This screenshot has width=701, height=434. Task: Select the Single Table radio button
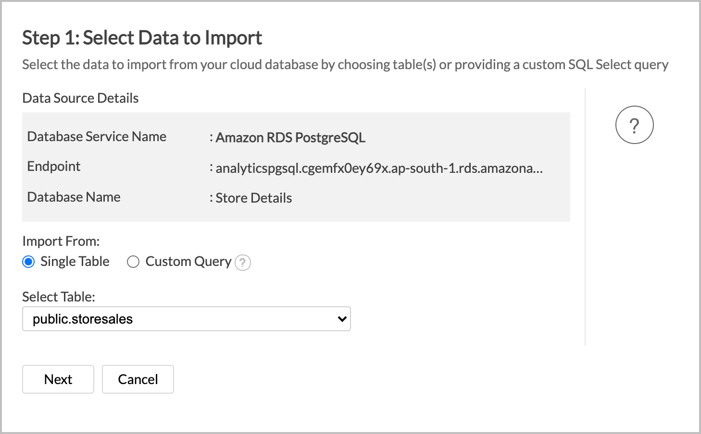(x=28, y=262)
